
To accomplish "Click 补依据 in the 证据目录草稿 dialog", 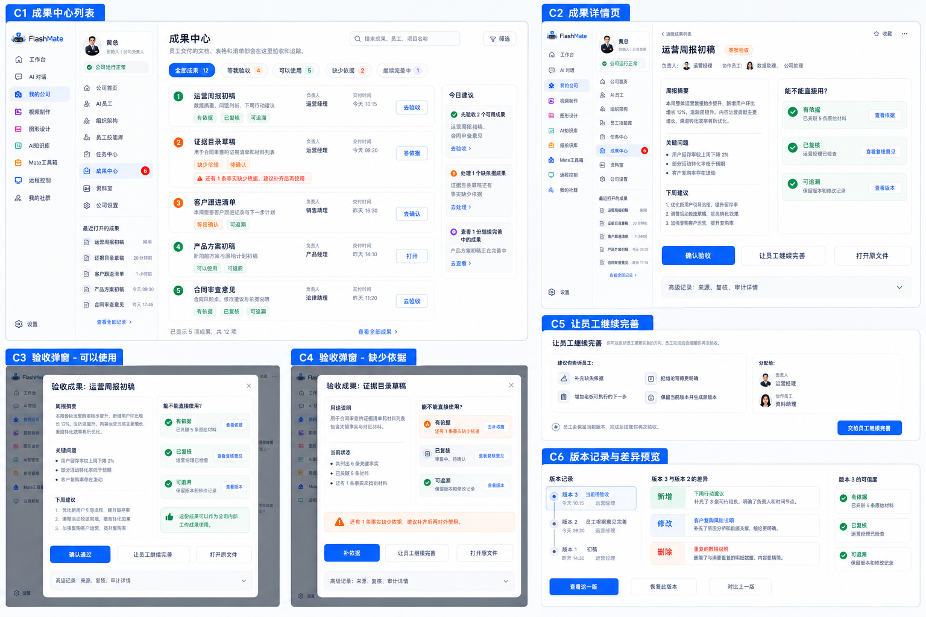I will (352, 553).
